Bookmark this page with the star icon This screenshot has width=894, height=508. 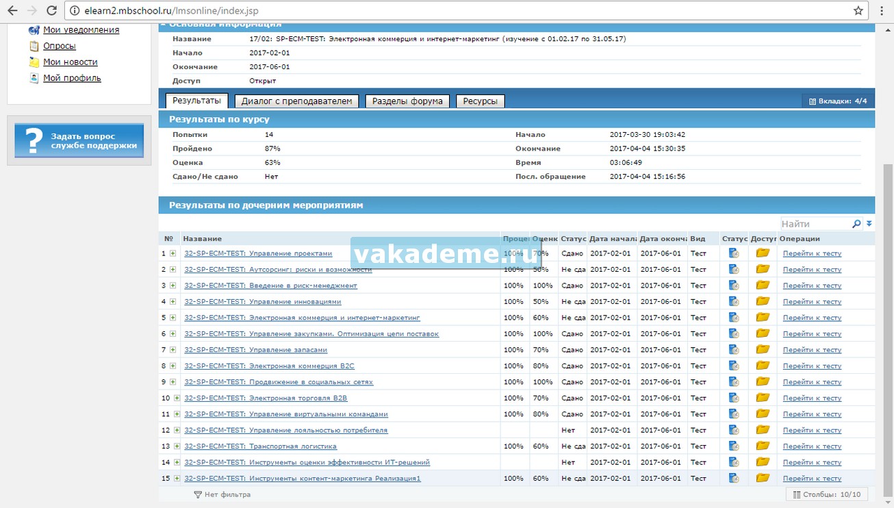858,10
